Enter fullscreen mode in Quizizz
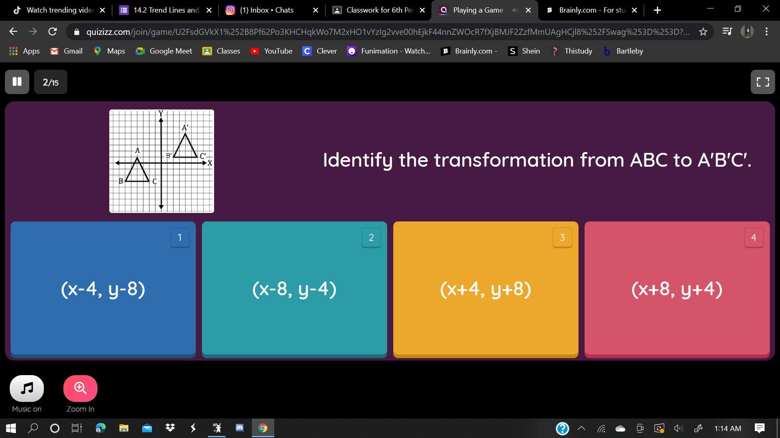 pyautogui.click(x=763, y=82)
